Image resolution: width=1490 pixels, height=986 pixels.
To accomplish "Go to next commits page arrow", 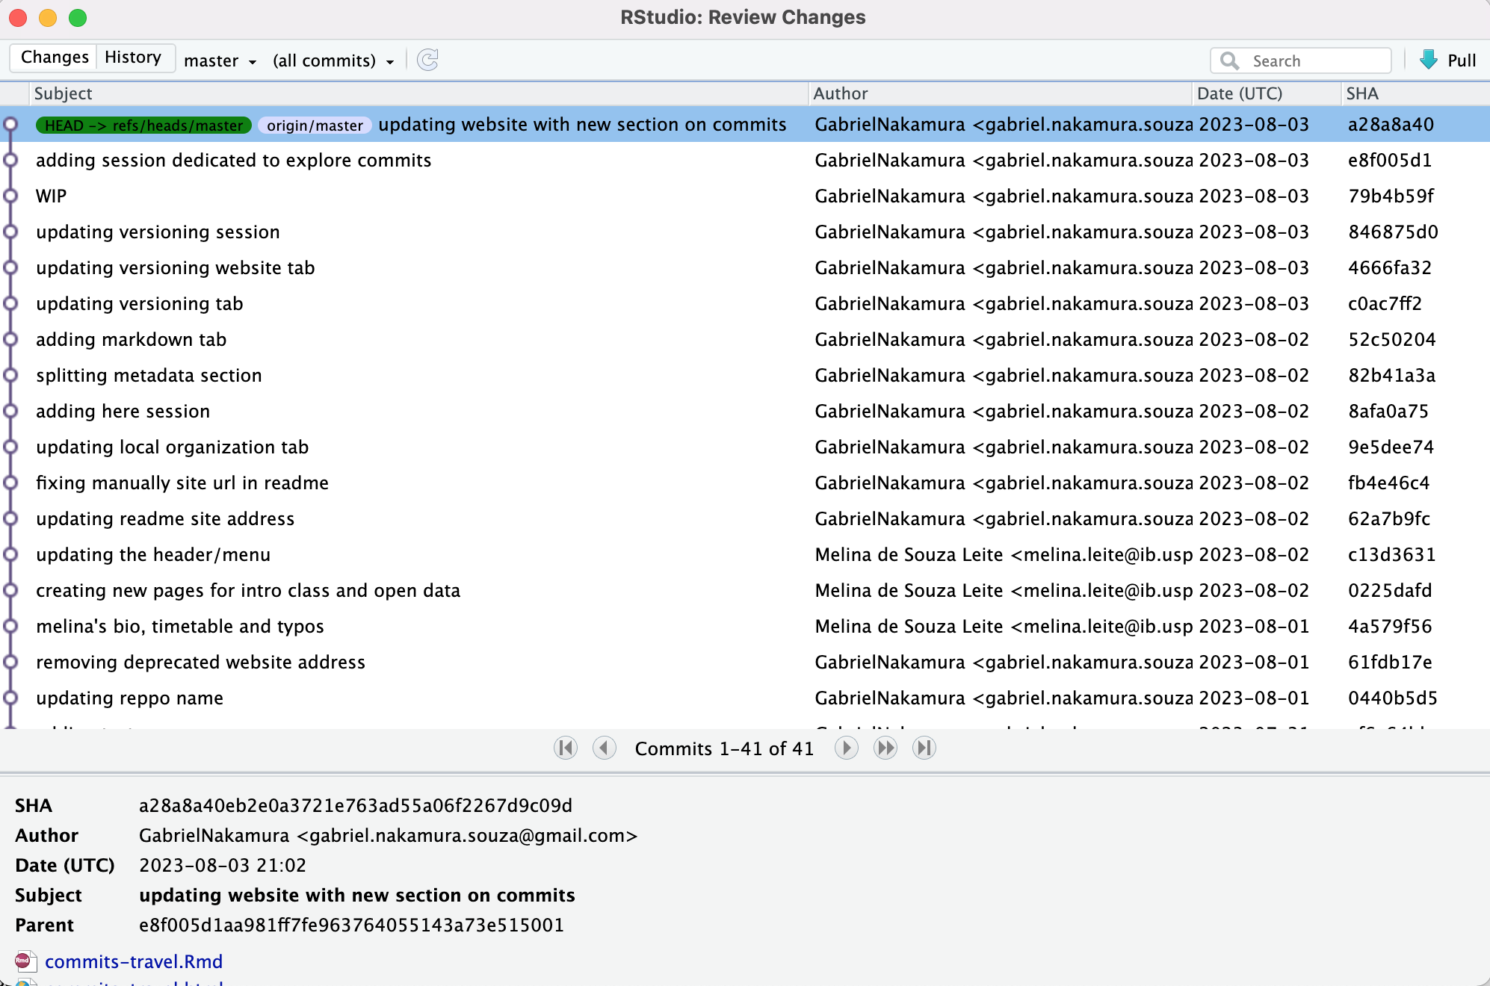I will point(846,748).
